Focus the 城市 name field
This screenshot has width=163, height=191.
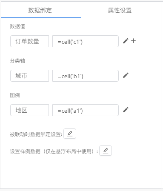[x=29, y=76]
